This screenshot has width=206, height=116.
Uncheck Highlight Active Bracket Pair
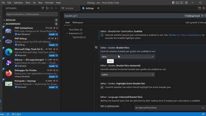[102, 87]
